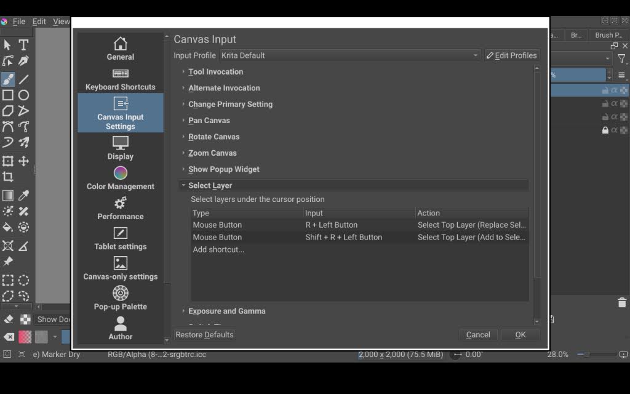Select the Measure tool

23,246
